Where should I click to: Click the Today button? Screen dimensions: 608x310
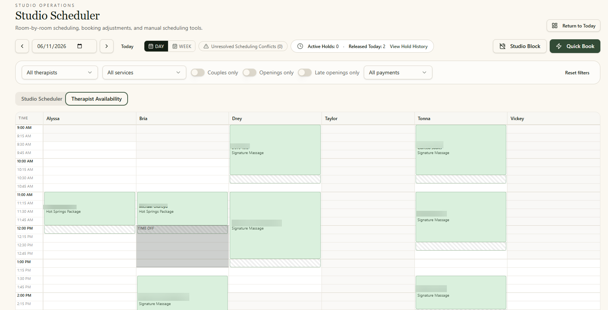click(127, 47)
